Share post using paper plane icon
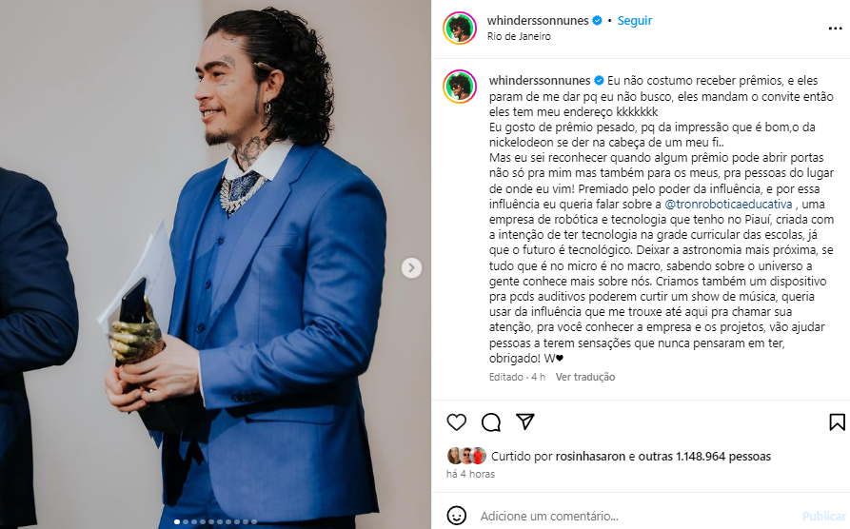Viewport: 850px width, 529px height. pos(525,421)
